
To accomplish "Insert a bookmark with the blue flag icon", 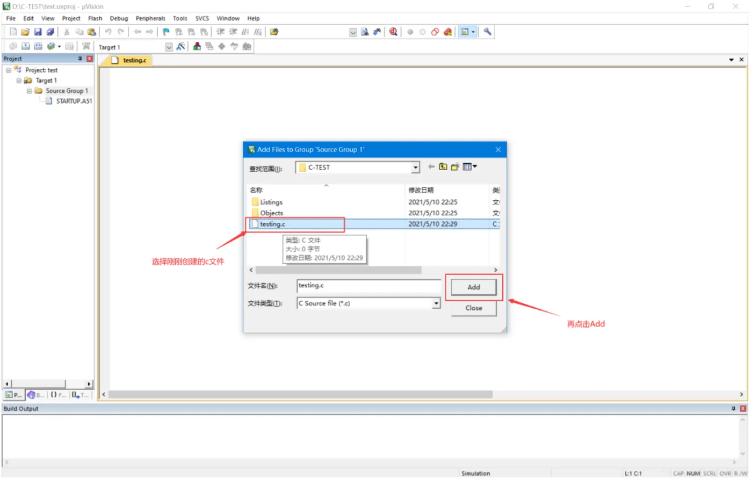I will tap(166, 32).
